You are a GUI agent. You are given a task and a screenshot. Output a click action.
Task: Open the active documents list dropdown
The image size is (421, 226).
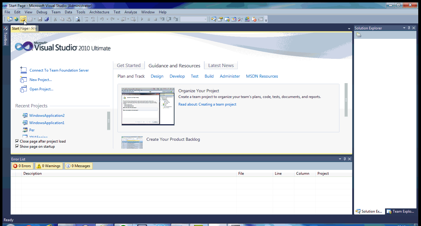click(x=349, y=29)
